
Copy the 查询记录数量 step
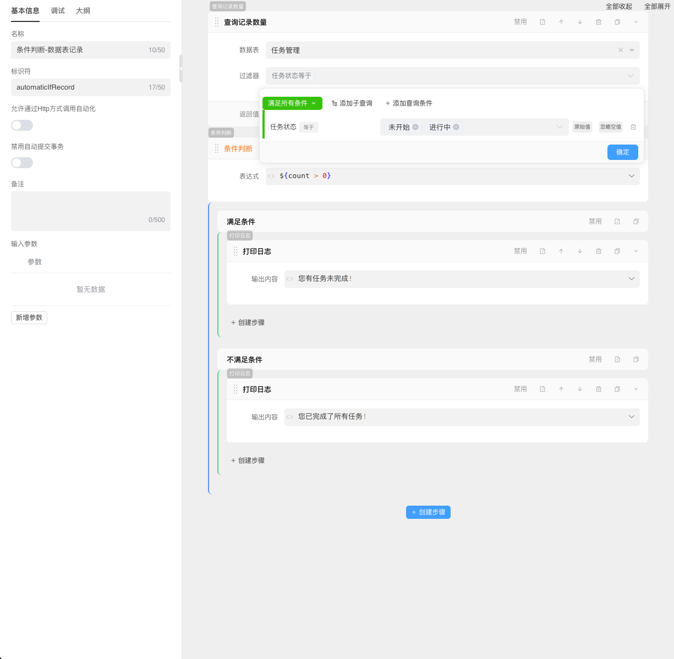coord(617,22)
